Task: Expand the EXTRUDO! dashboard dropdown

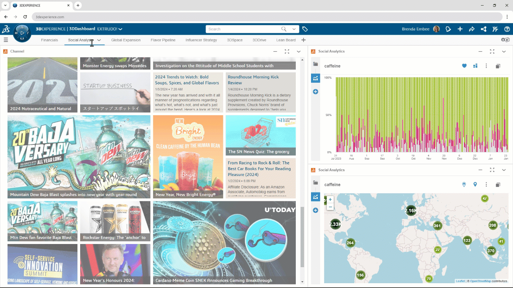Action: pos(120,29)
